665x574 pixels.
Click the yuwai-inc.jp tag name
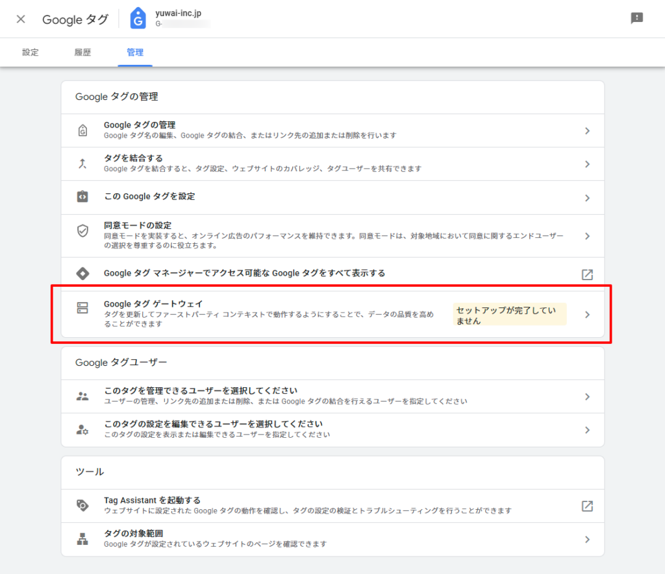178,13
